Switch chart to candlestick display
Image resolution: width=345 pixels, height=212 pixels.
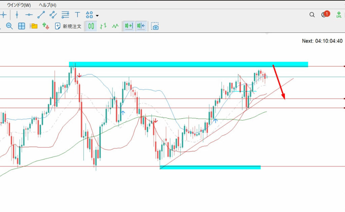pyautogui.click(x=91, y=26)
